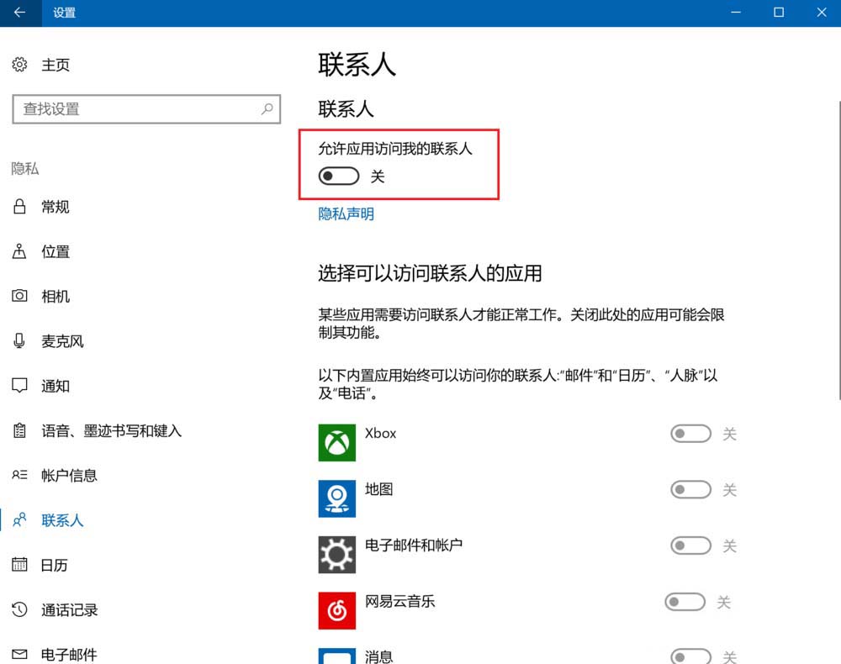Click the 电子邮件和帐户 gear icon
Screen dimensions: 841x664
click(x=336, y=555)
